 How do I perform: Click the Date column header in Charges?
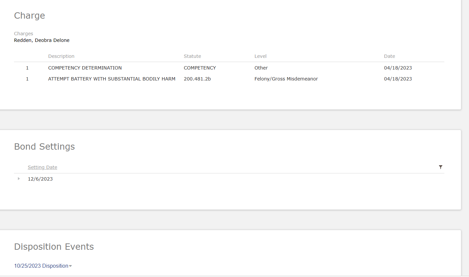pos(389,56)
